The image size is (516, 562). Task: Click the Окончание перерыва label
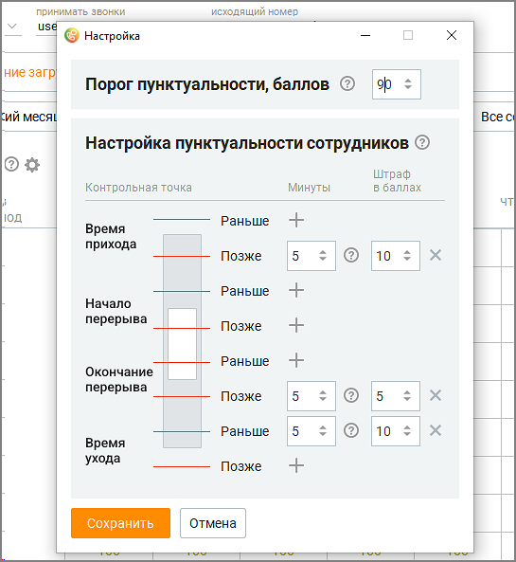pos(119,379)
